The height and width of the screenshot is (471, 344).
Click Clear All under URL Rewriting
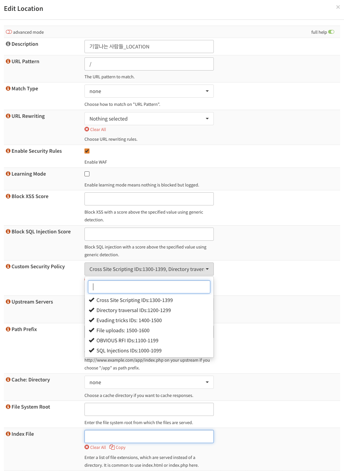pos(95,129)
